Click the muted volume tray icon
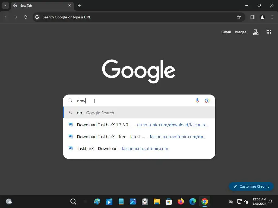 click(246, 201)
